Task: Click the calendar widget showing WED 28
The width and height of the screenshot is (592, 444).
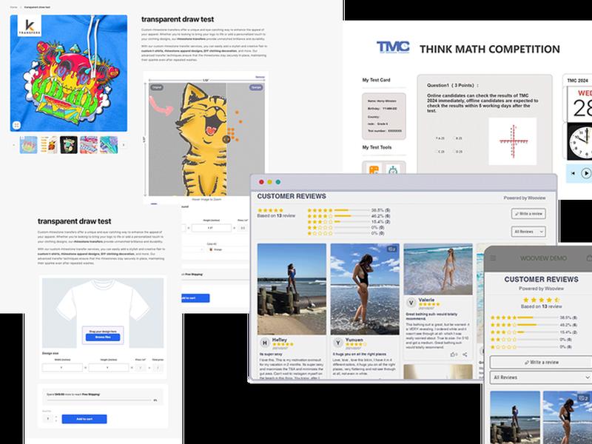Action: [x=580, y=104]
